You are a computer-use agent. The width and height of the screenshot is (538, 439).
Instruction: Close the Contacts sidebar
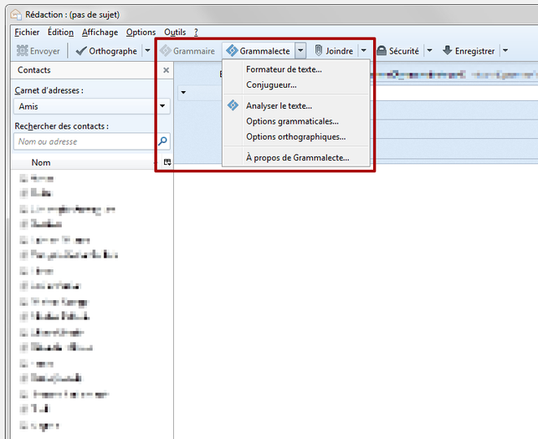point(166,70)
